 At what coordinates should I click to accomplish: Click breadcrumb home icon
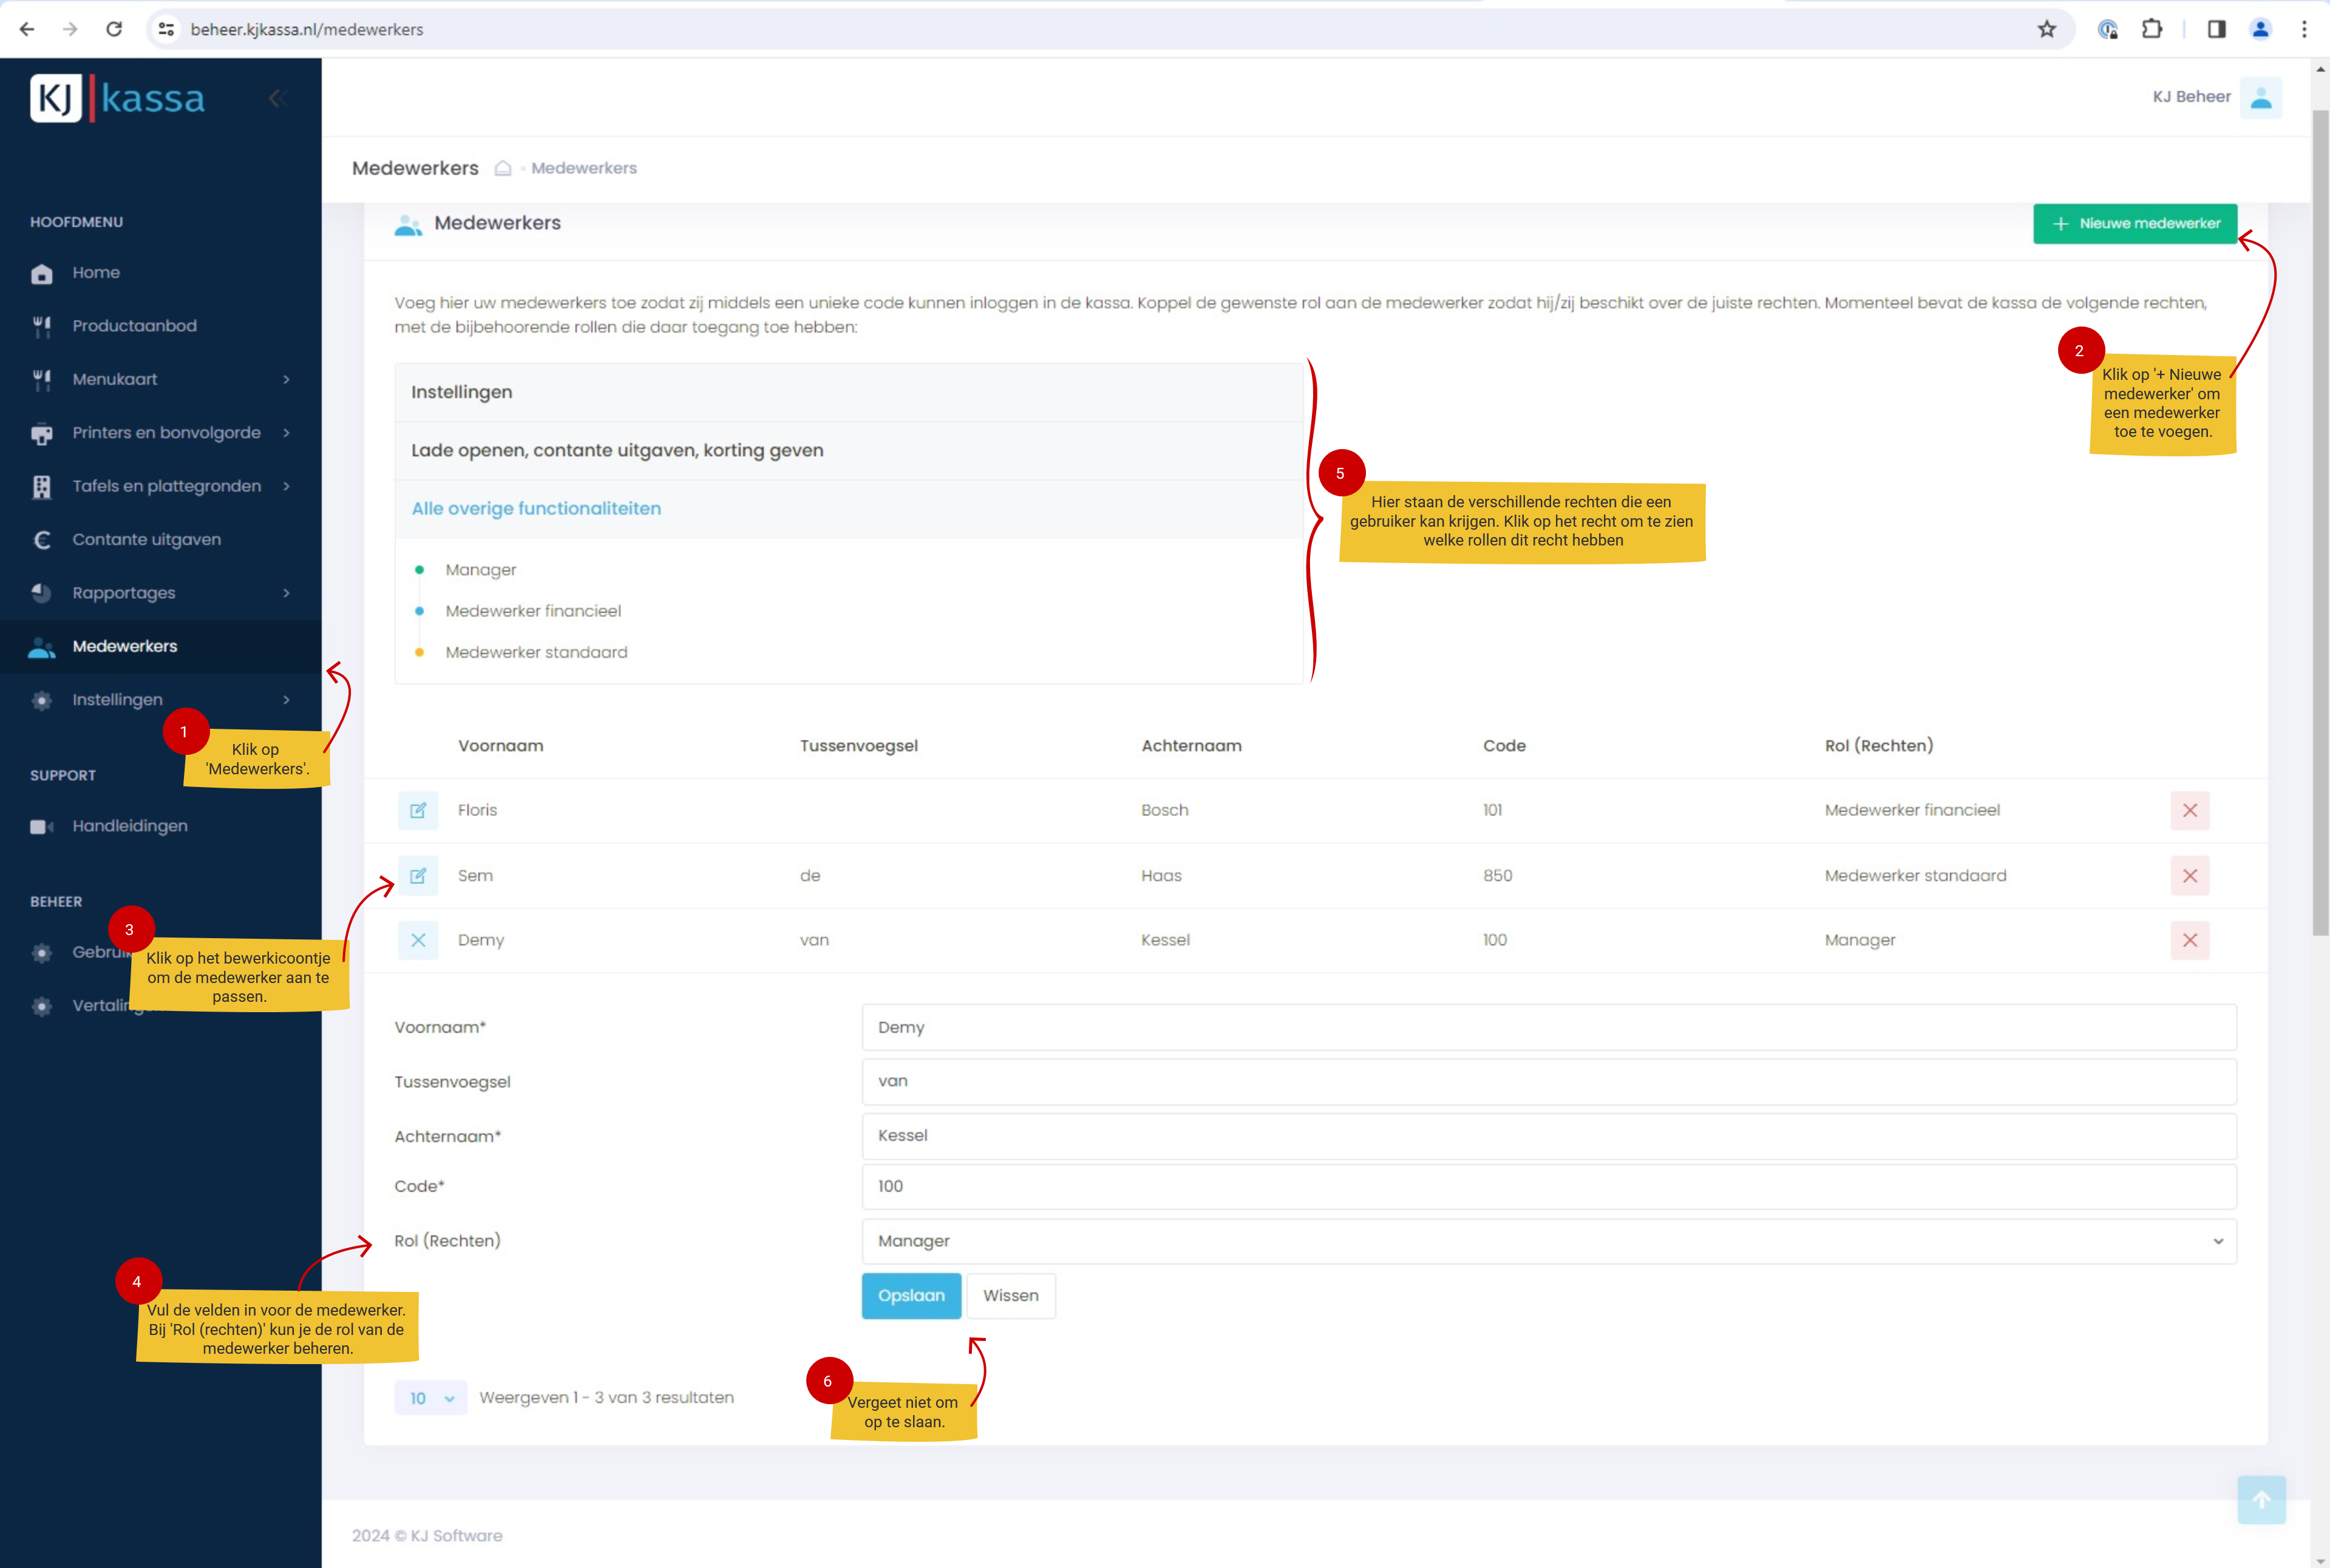click(x=503, y=168)
